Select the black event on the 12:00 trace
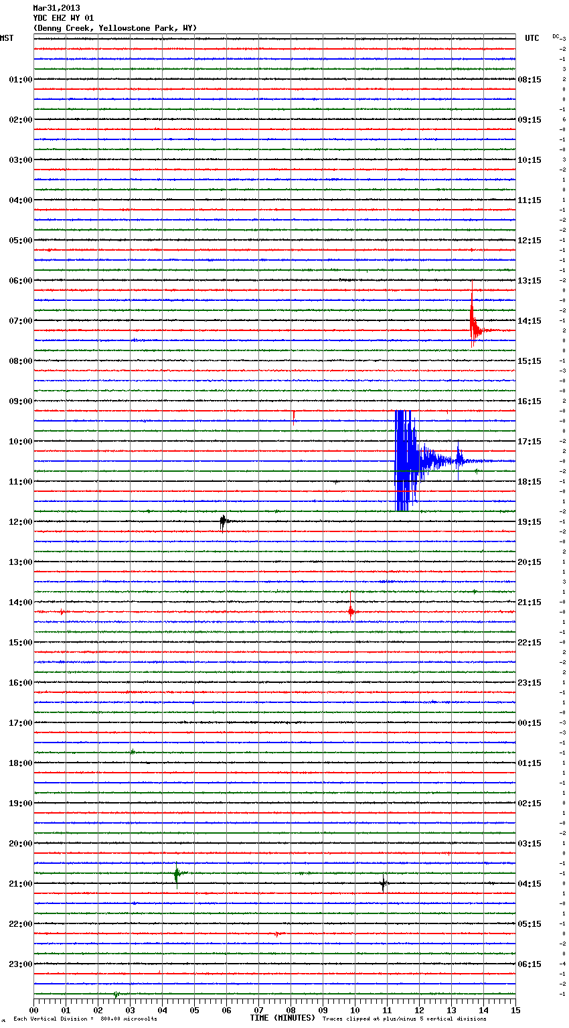Viewport: 569px width, 1028px height. tap(224, 521)
